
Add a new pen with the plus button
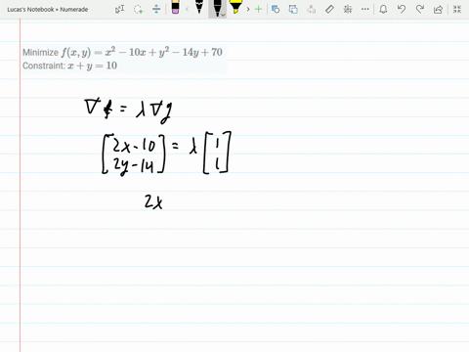pyautogui.click(x=258, y=9)
